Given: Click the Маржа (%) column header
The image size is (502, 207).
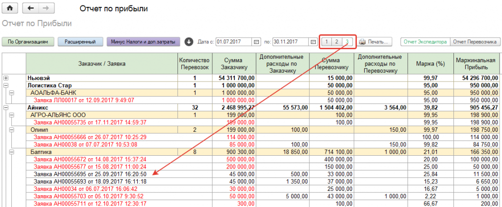Looking at the screenshot, I should (x=430, y=64).
